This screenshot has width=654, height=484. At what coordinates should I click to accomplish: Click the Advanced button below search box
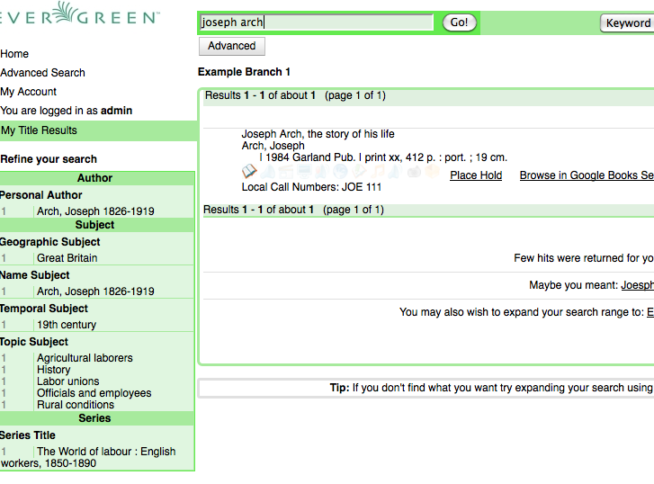coord(231,46)
